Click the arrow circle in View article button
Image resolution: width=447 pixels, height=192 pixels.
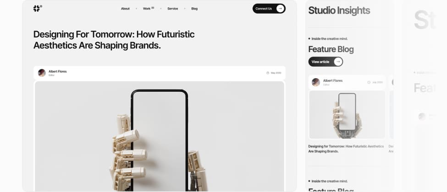tap(338, 61)
